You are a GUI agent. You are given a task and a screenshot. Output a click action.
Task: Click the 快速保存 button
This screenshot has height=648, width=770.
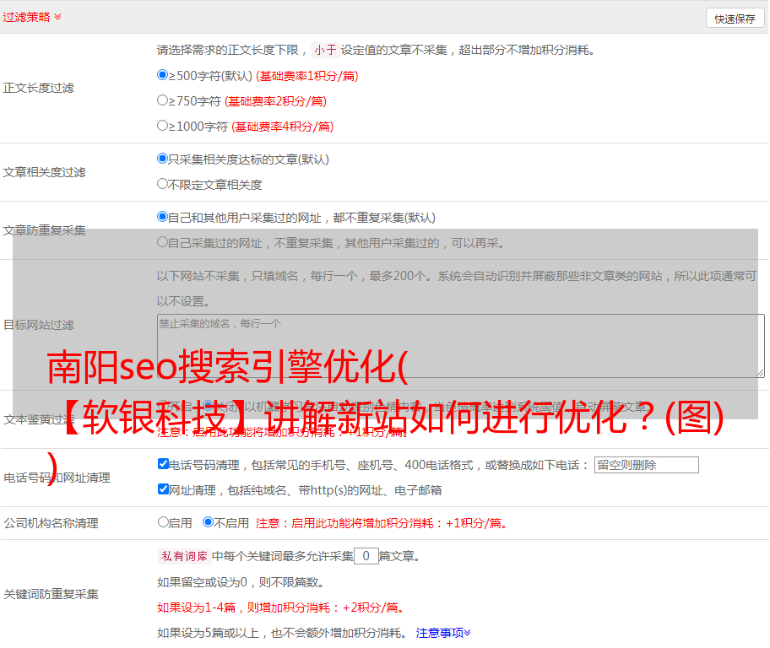tap(734, 19)
